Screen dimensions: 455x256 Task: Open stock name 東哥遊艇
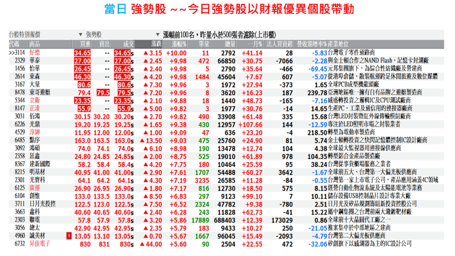41,92
